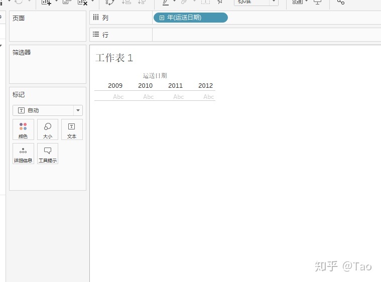This screenshot has width=381, height=282.
Task: Open the 详细信息 detail marks button
Action: 23,154
